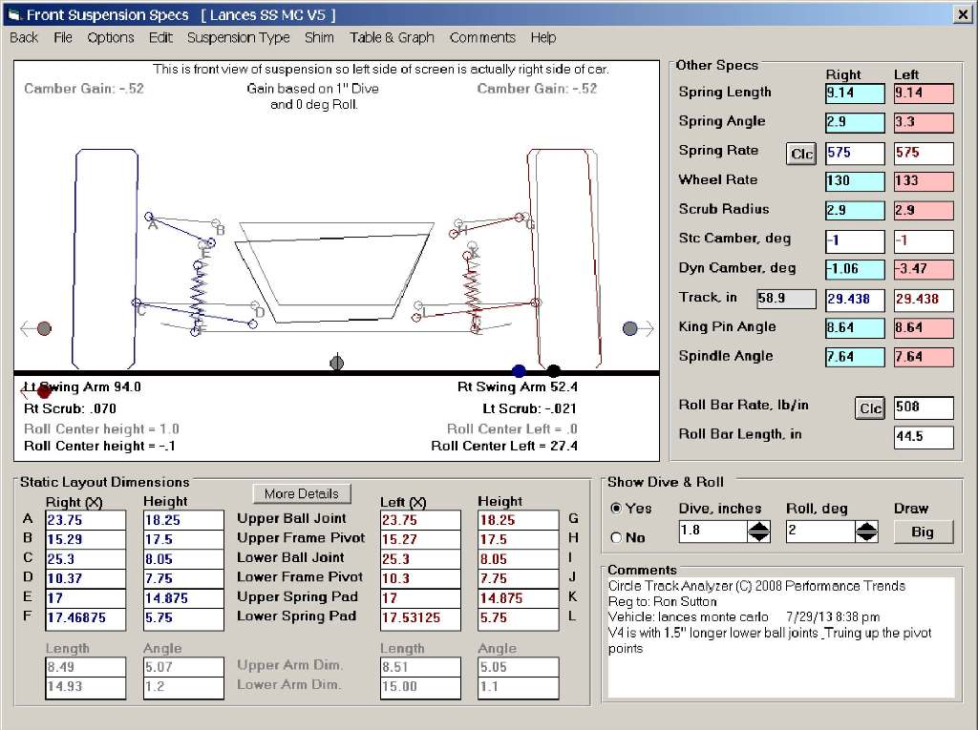The image size is (978, 730).
Task: Click the Right Spring Length field
Action: pos(855,94)
